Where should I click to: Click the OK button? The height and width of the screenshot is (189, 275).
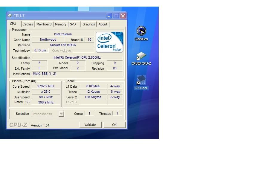pyautogui.click(x=114, y=125)
